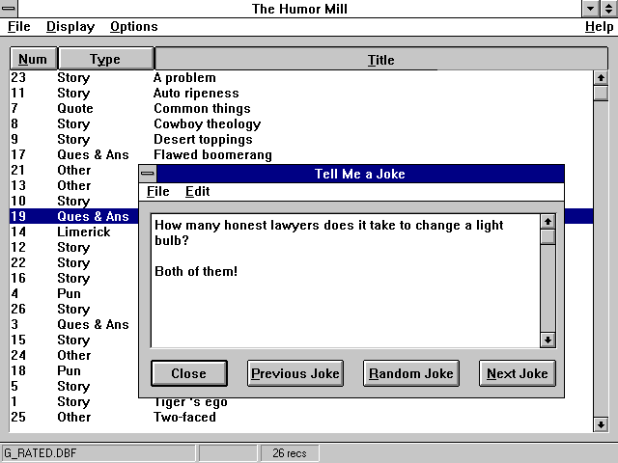
Task: Open the Options menu
Action: (133, 27)
